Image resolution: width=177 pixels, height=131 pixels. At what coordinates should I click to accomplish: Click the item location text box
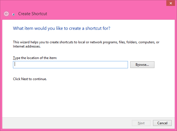(x=70, y=65)
